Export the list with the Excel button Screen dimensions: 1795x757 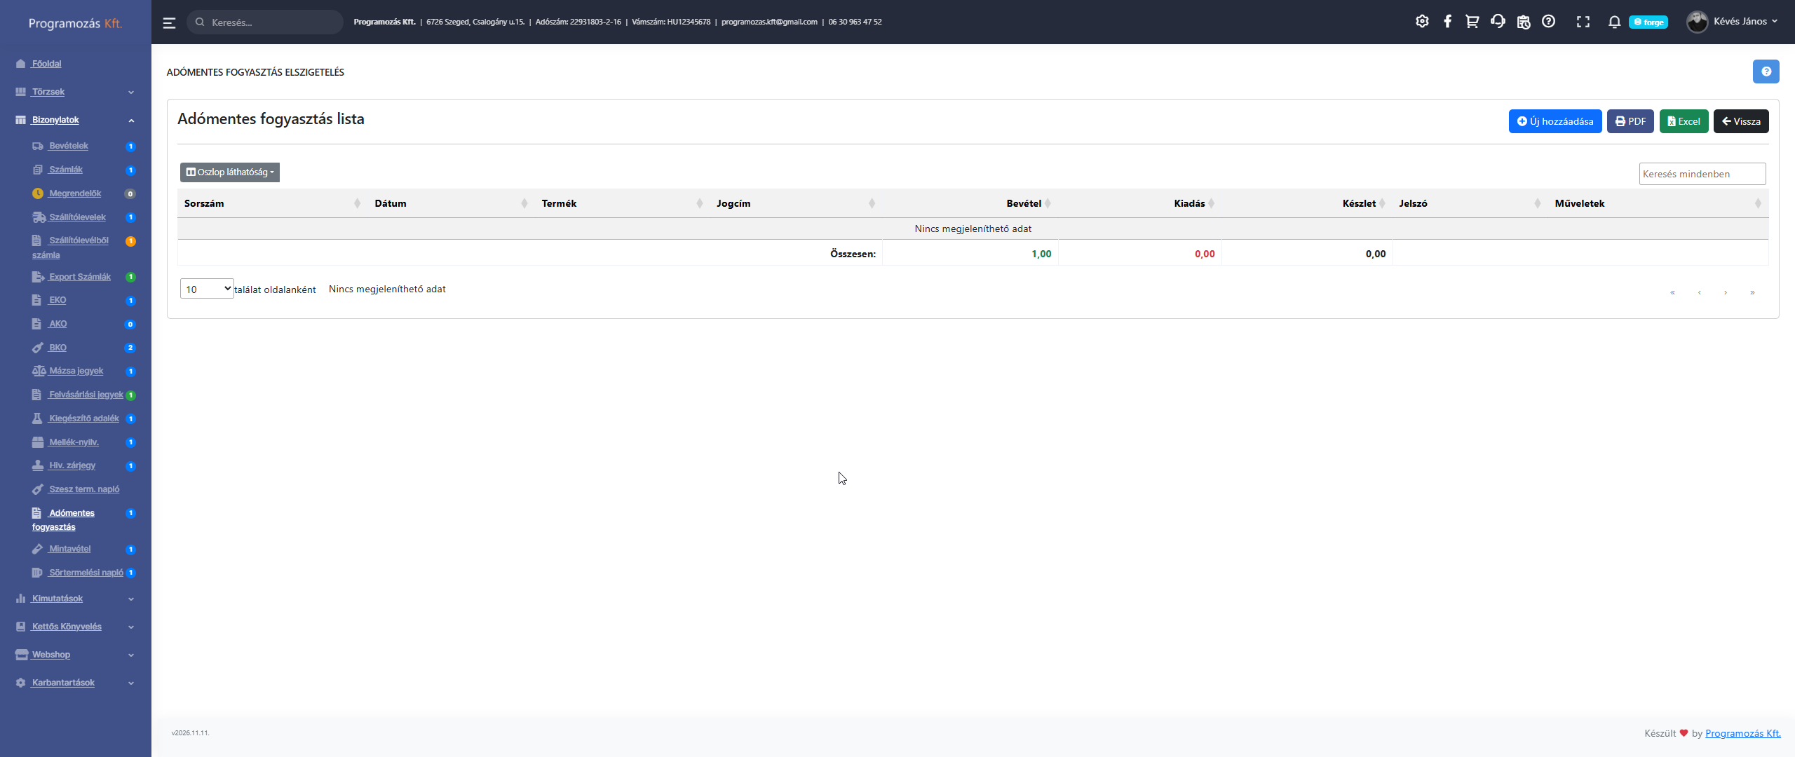click(x=1684, y=121)
